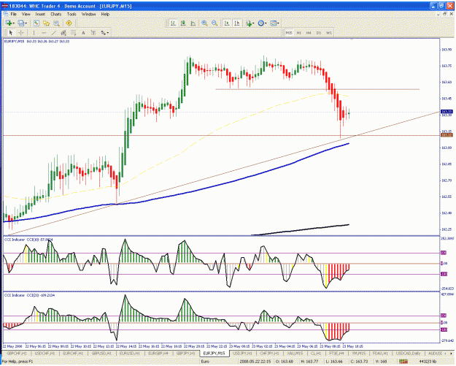
Task: Switch chart to bar chart style
Action: (x=173, y=23)
